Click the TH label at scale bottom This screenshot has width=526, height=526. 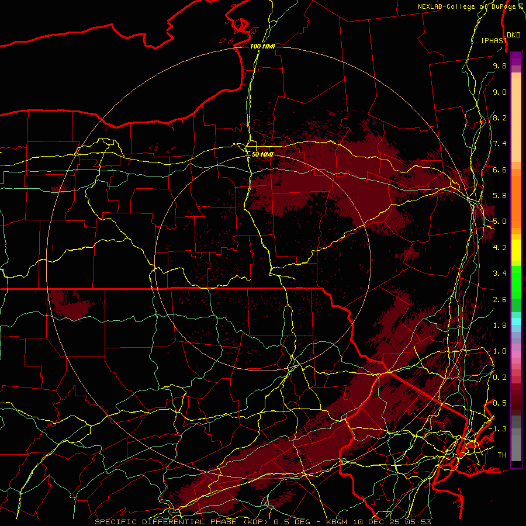[502, 455]
